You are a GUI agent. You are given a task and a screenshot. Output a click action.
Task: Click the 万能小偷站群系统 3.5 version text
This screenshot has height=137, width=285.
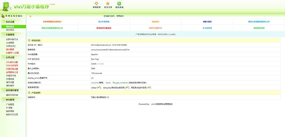pos(100,97)
